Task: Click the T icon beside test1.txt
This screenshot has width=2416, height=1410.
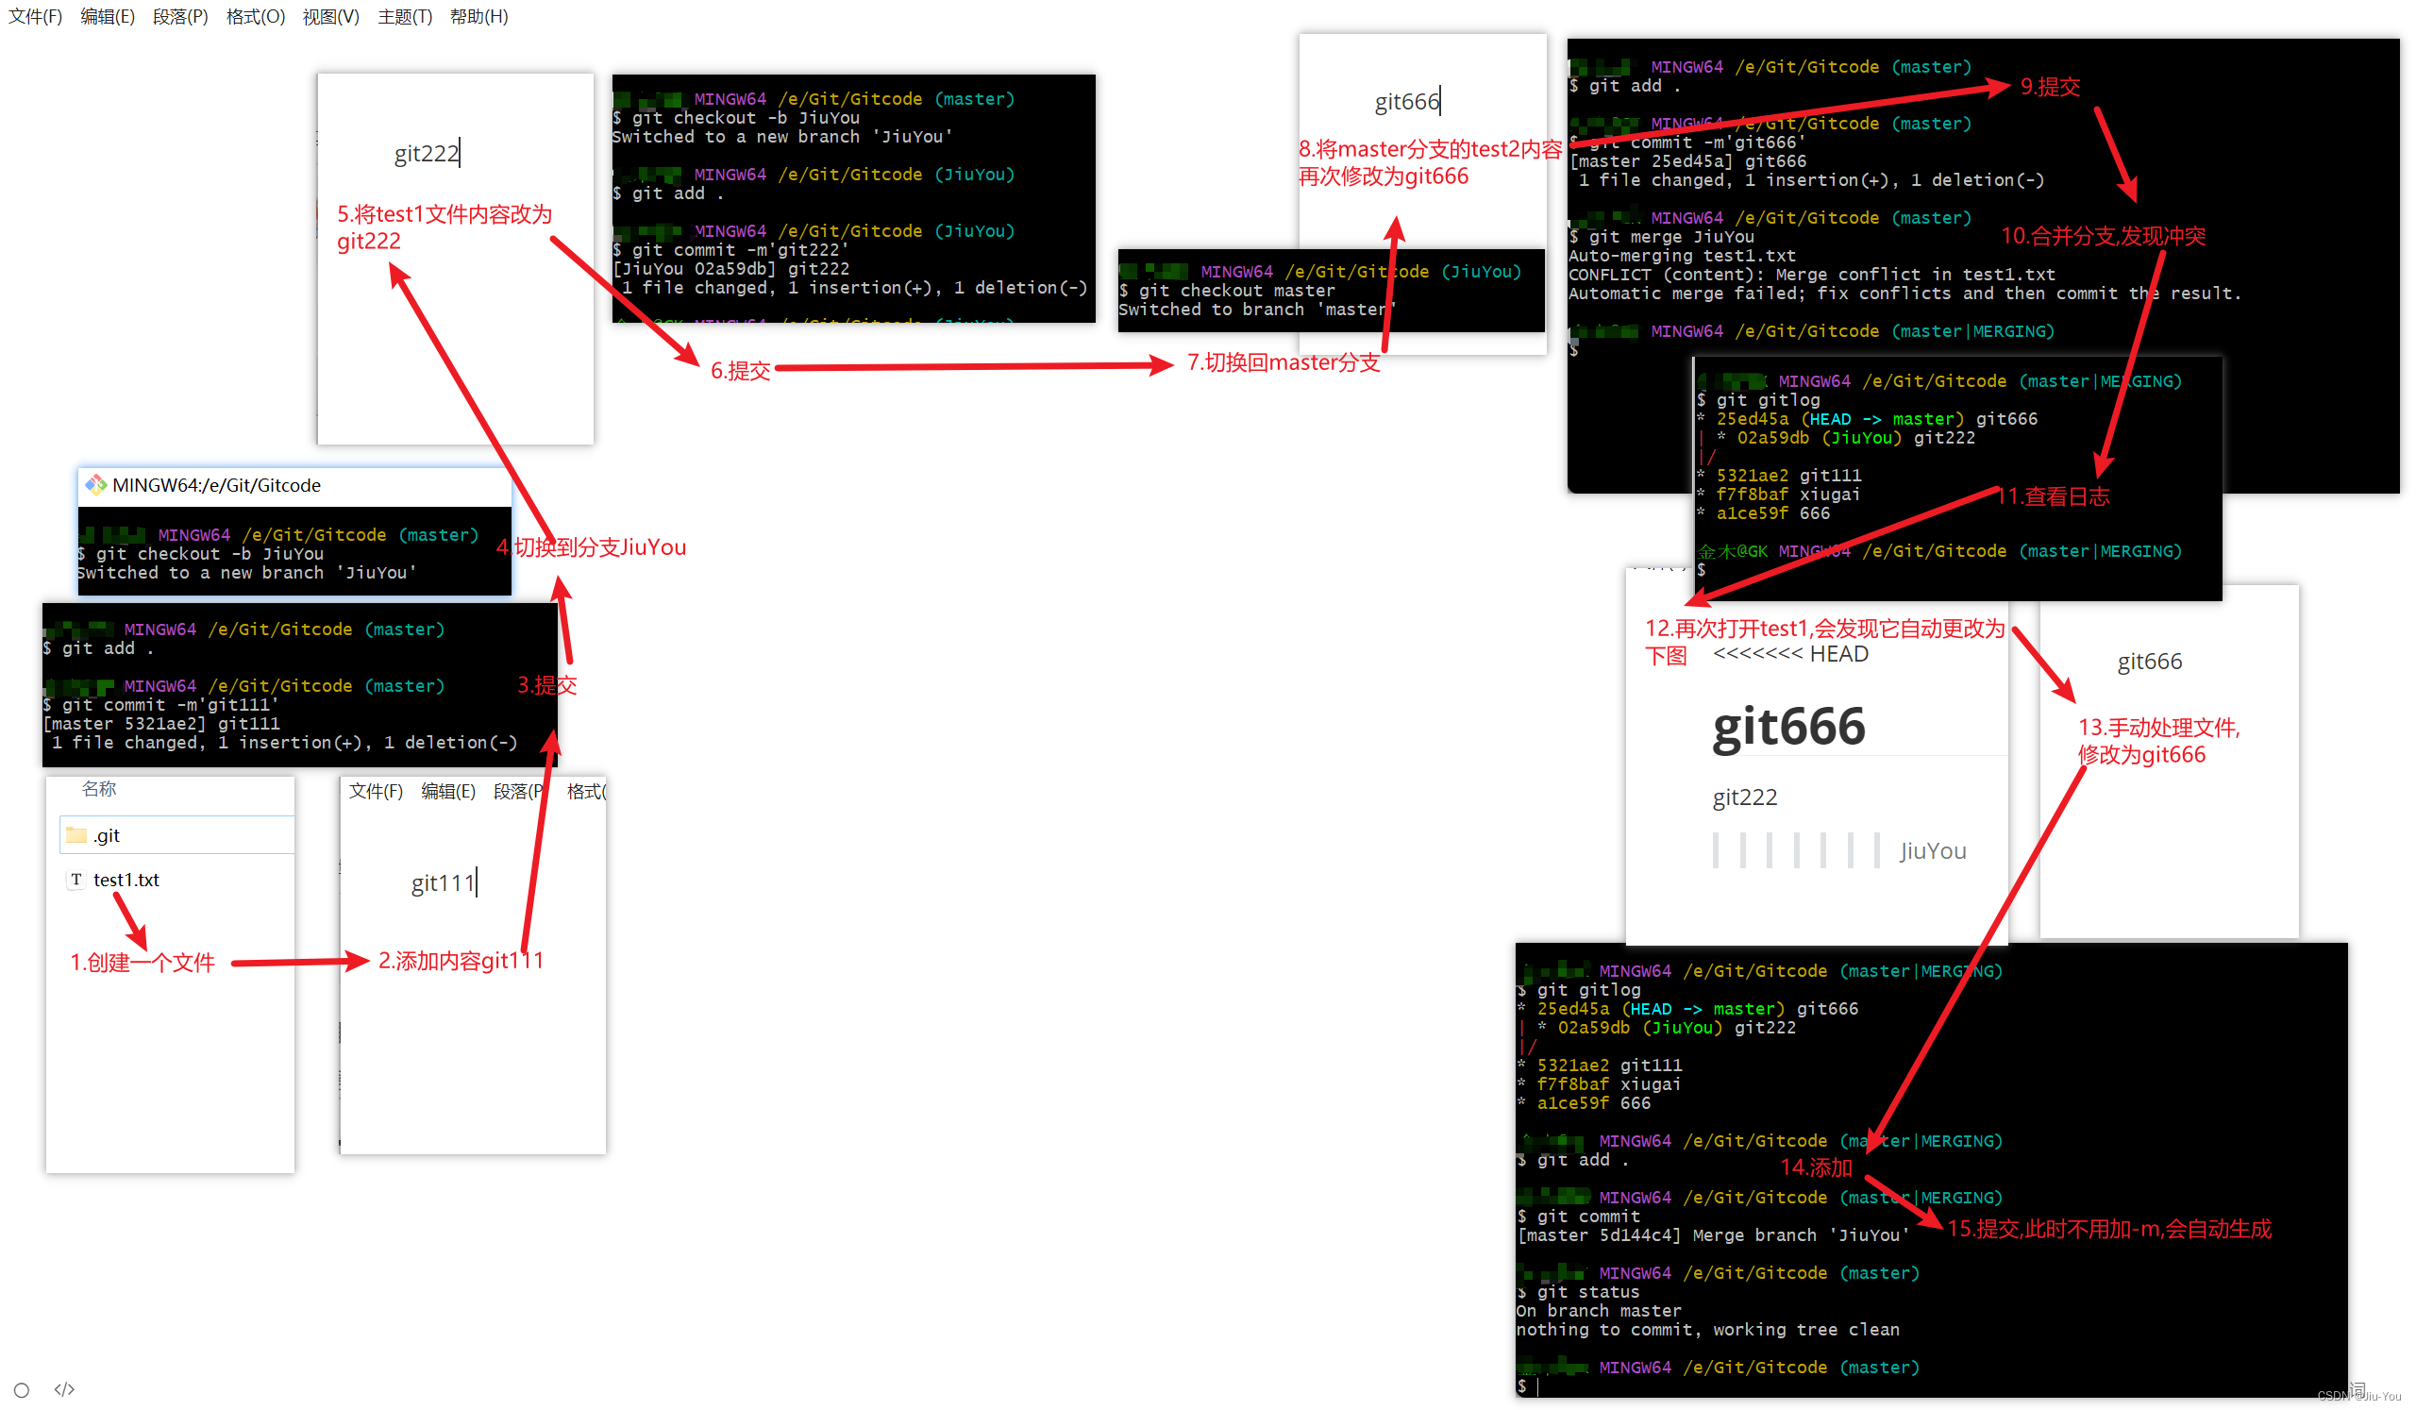Action: pos(76,879)
